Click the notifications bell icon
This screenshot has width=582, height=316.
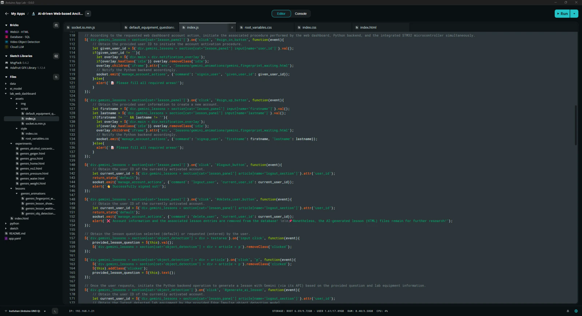point(567,311)
